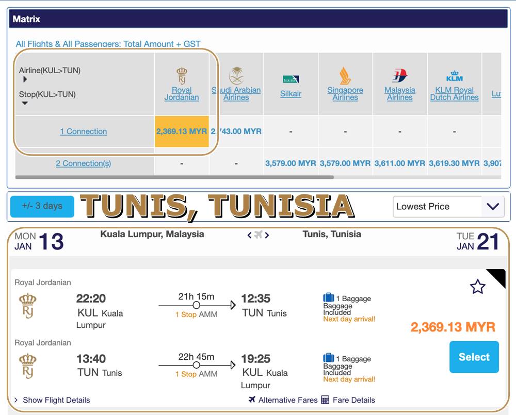Click the return flight Royal Jordanian logo
The height and width of the screenshot is (415, 516).
[28, 366]
